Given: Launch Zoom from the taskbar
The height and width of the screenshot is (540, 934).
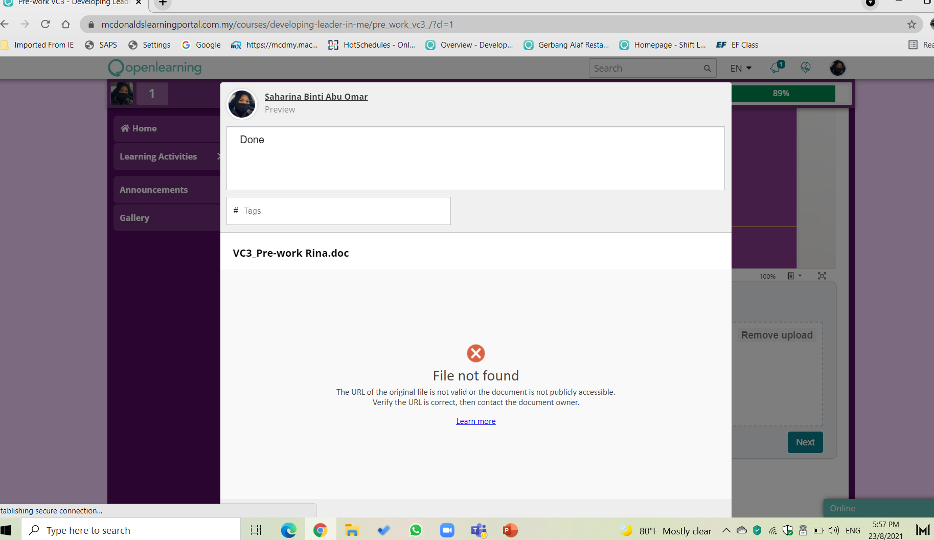Looking at the screenshot, I should coord(447,530).
